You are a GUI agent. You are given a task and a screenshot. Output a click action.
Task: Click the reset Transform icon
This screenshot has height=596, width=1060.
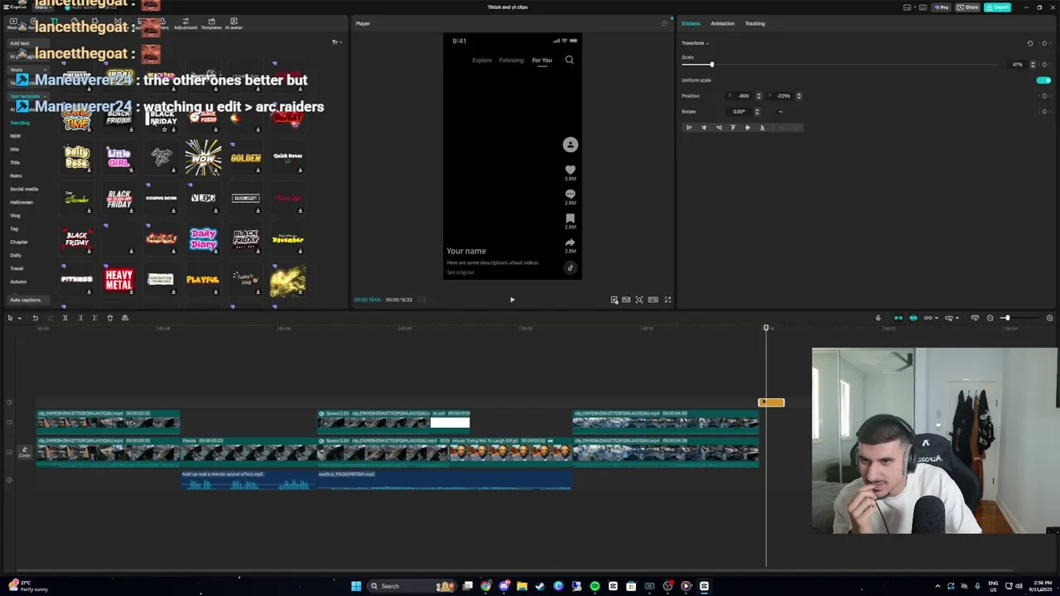[1030, 43]
